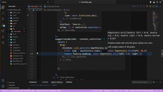The height and width of the screenshot is (92, 163).
Task: Click the lightbulb quick fix on line 129
Action: click(x=37, y=53)
